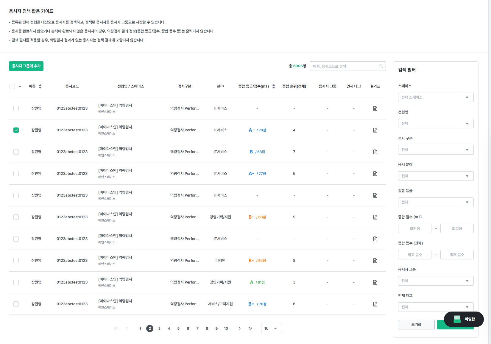Click the 응시자 그룹에 추가 button
The height and width of the screenshot is (344, 491).
pos(26,66)
